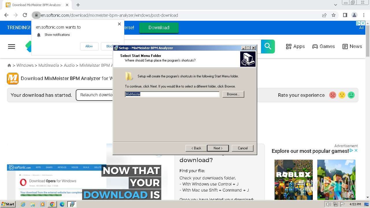Open the Audio breadcrumb link
This screenshot has width=370, height=208.
(69, 65)
